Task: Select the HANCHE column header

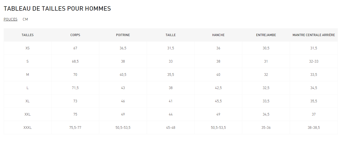Action: [x=218, y=35]
